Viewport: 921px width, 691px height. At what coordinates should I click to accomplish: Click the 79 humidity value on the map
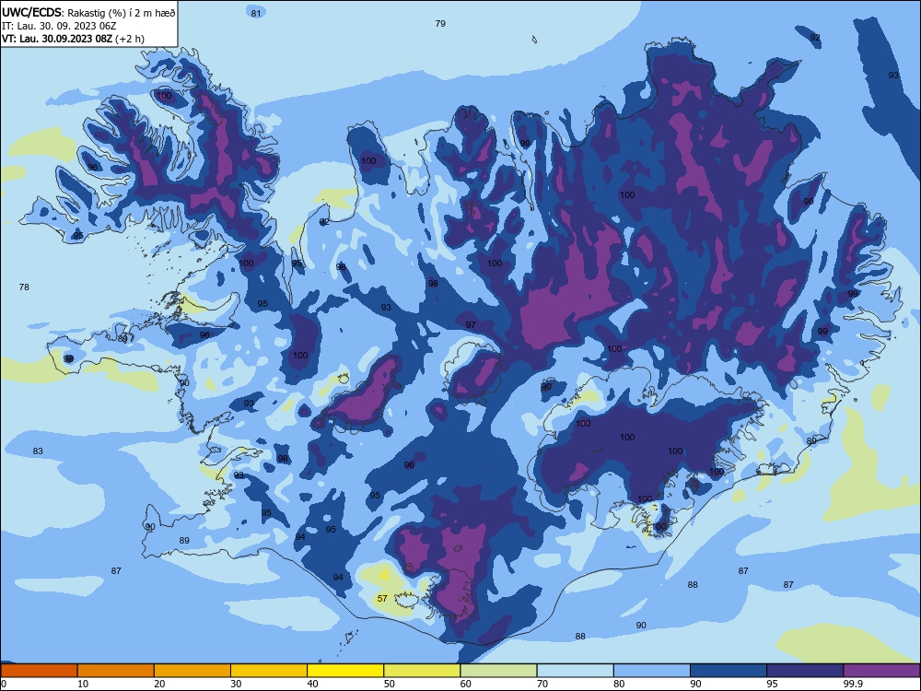(x=440, y=24)
